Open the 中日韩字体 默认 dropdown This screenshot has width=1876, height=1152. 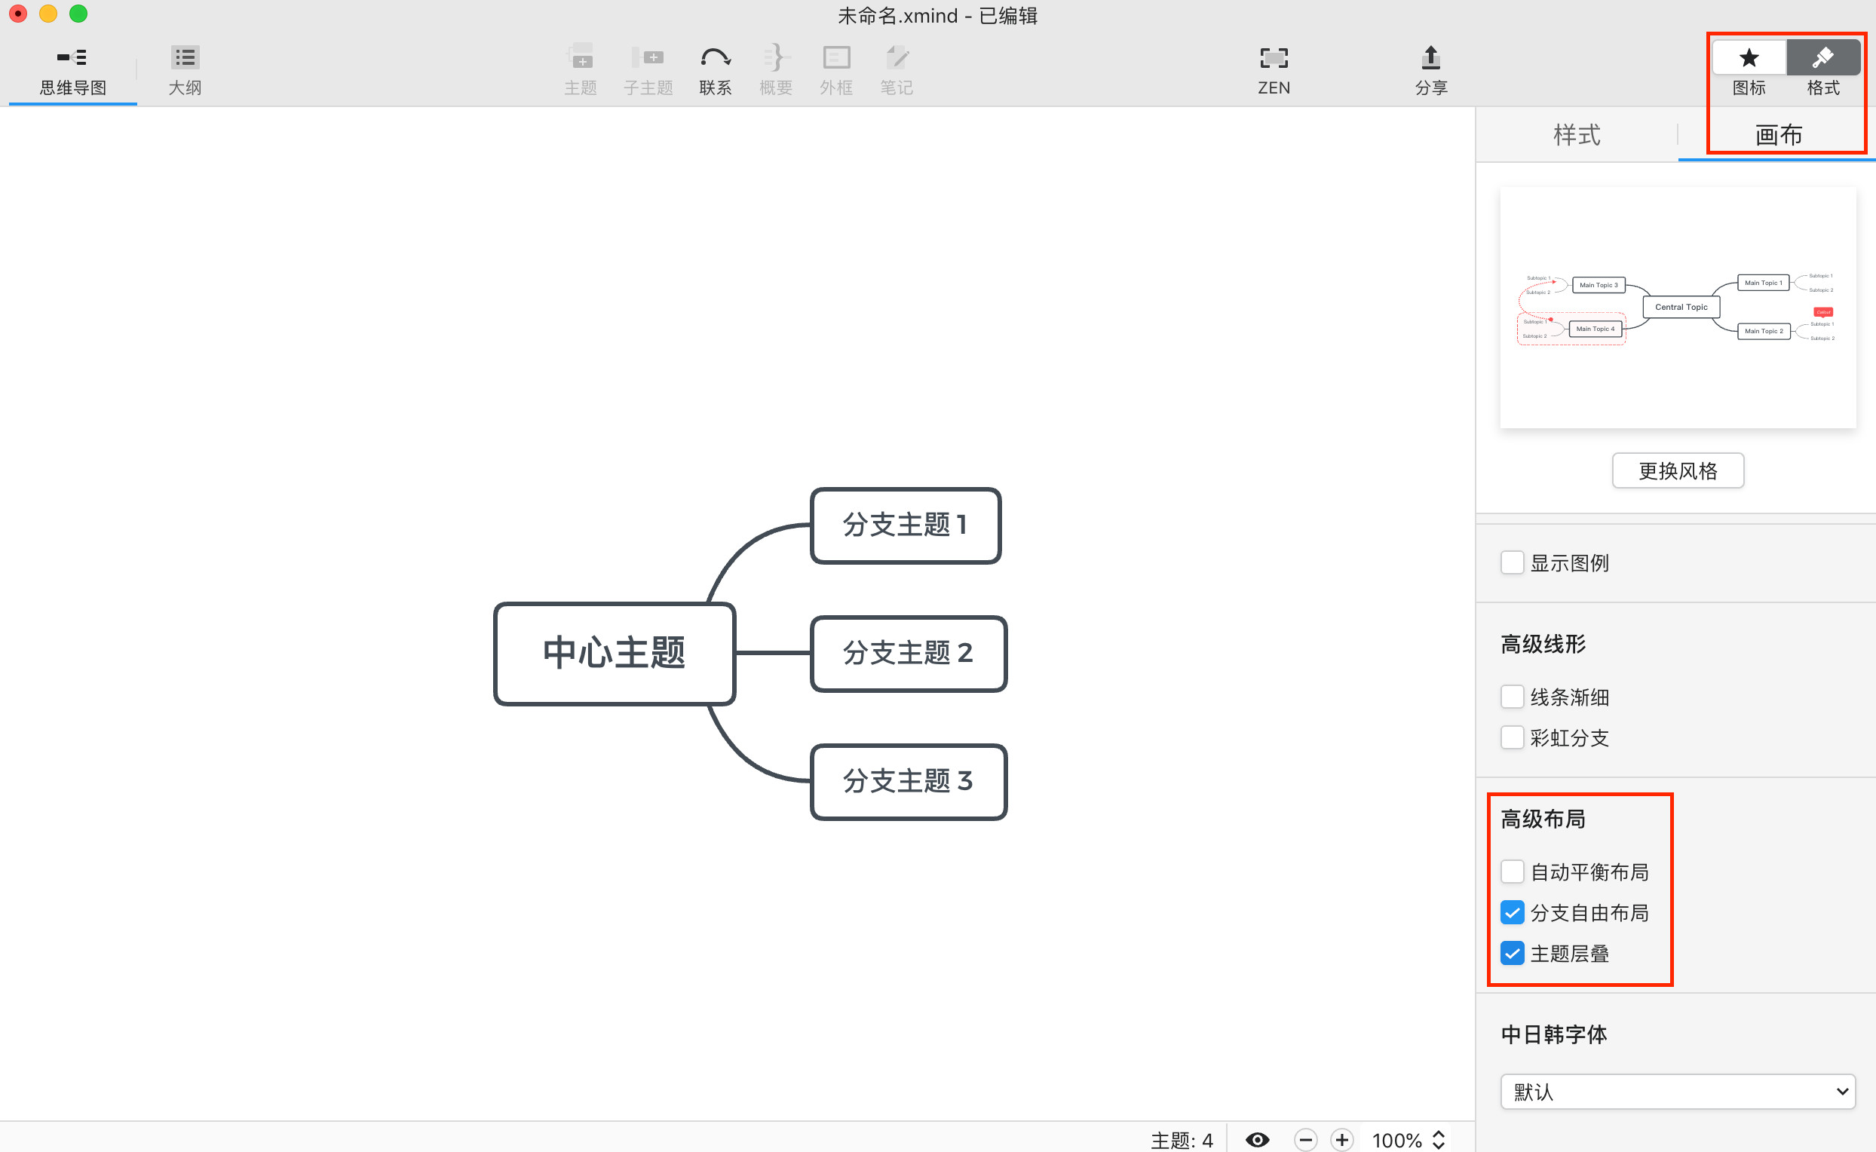(1677, 1092)
